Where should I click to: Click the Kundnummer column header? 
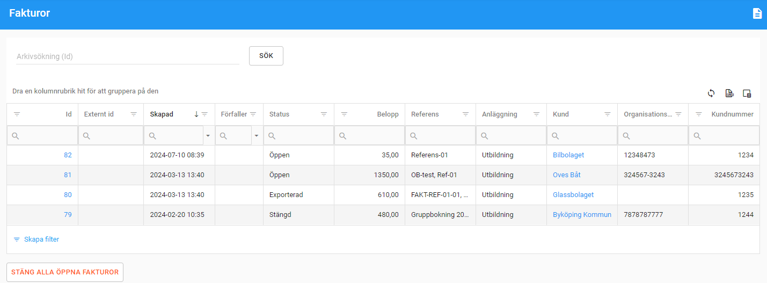732,114
